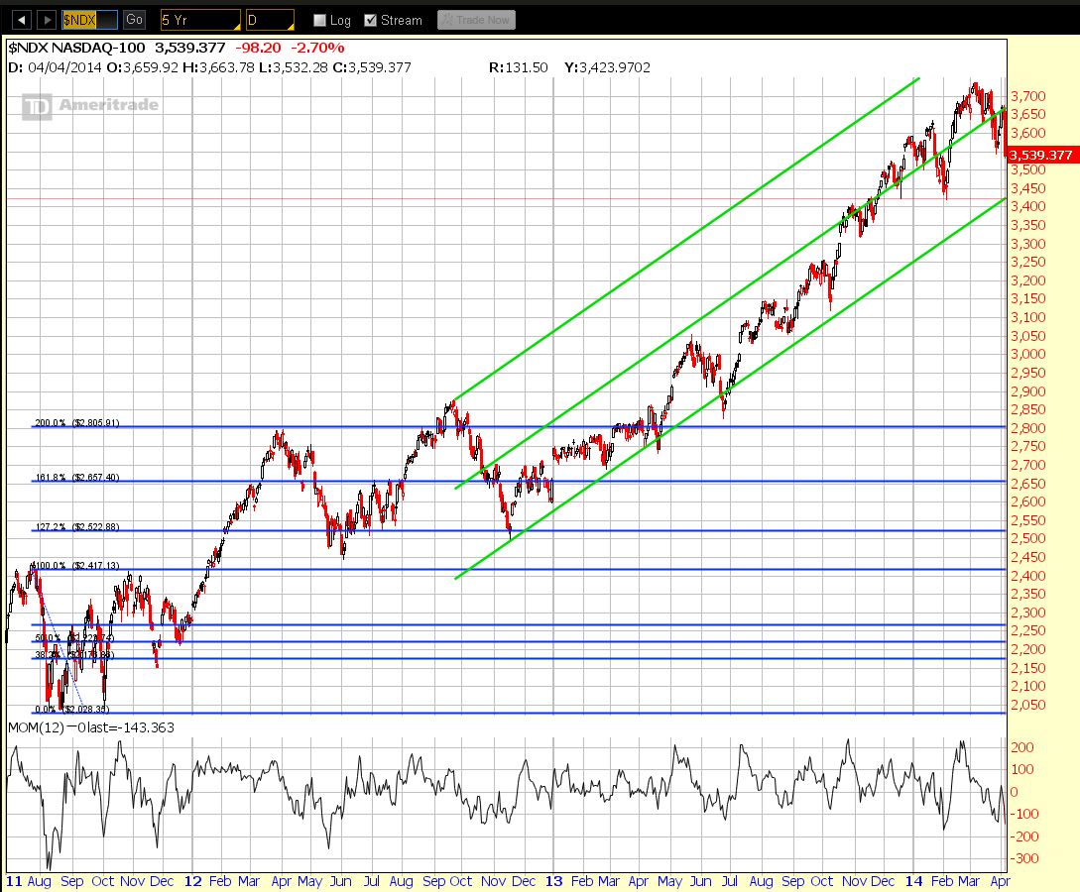Viewport: 1080px width, 892px height.
Task: Click the $NDX symbol input field
Action: tap(89, 20)
